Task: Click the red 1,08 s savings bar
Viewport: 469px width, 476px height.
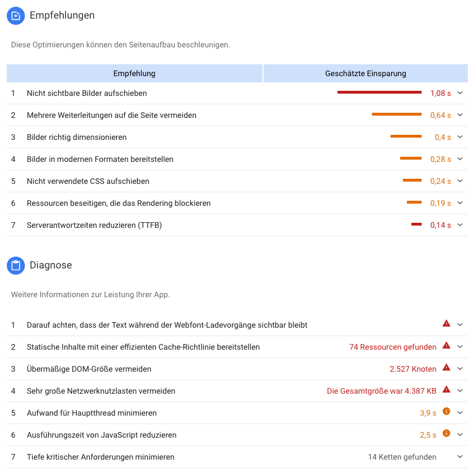Action: (x=379, y=92)
